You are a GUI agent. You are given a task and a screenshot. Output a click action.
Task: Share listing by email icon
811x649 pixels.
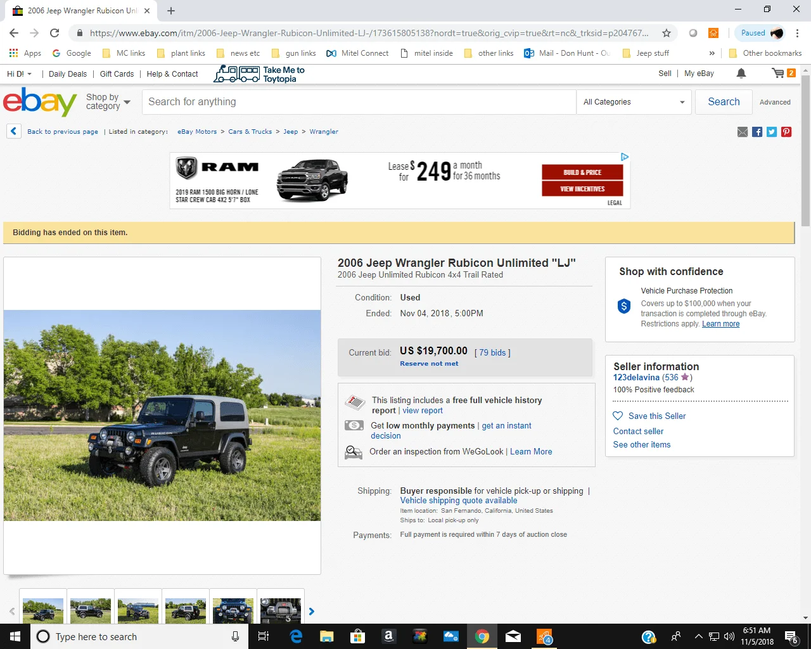[743, 132]
